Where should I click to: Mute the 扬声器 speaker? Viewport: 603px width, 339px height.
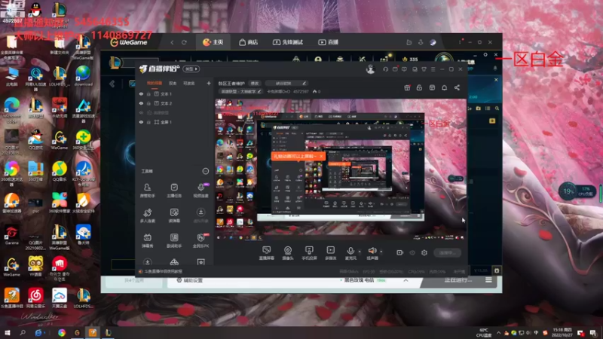[372, 253]
